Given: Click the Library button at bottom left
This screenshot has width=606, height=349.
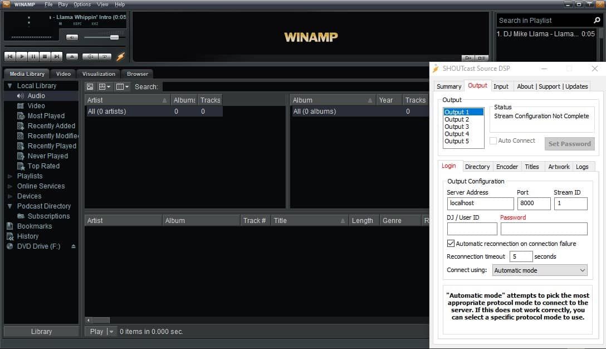Looking at the screenshot, I should tap(41, 331).
